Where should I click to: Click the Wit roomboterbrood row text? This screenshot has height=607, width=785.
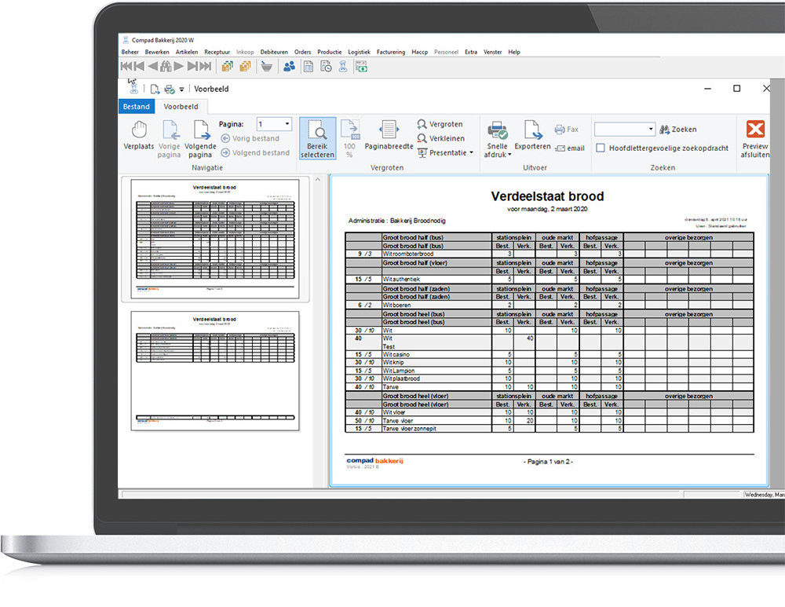(x=408, y=254)
